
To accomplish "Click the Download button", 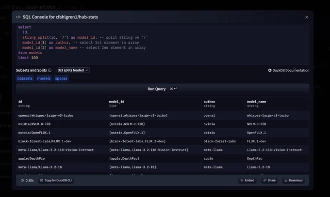I will coord(294,180).
